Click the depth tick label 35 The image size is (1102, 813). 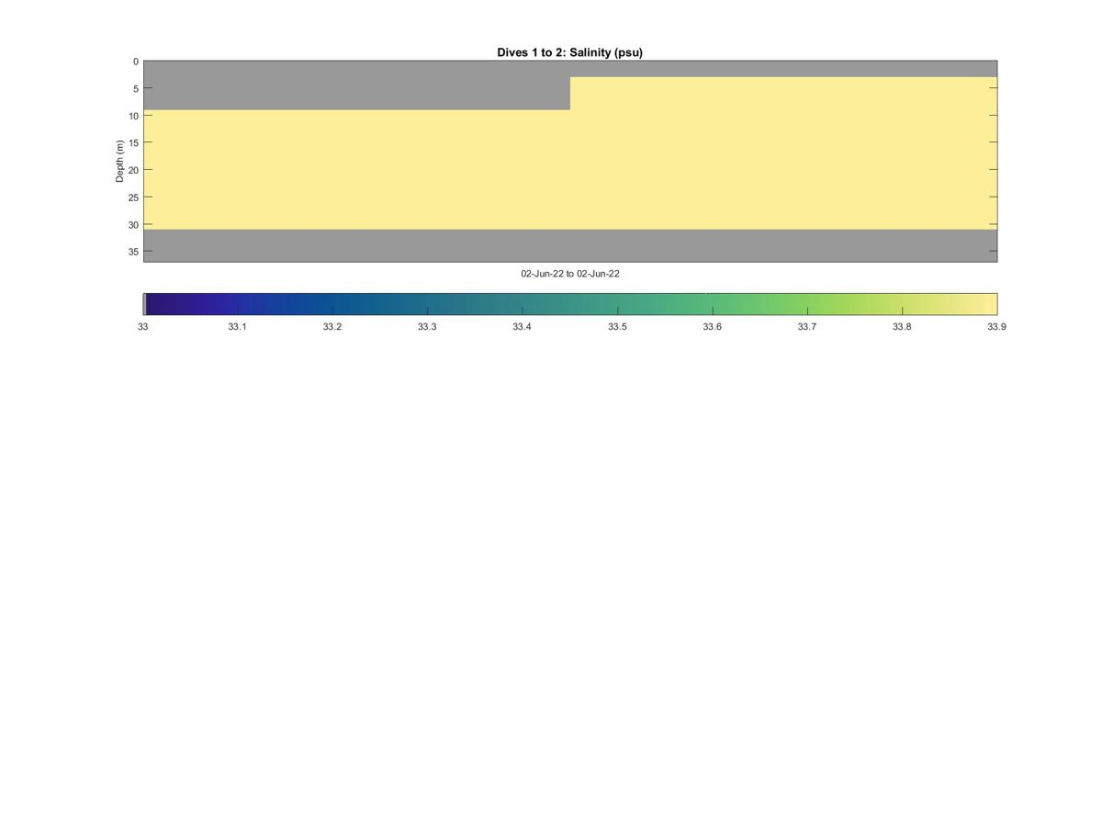pyautogui.click(x=133, y=252)
